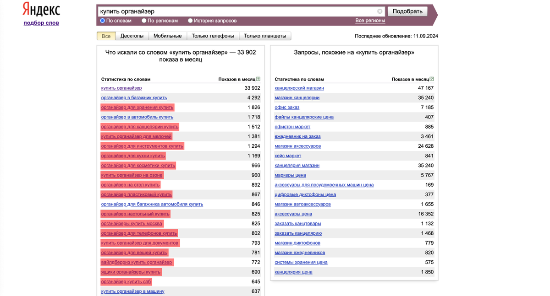Click маркеры цена link

[290, 175]
